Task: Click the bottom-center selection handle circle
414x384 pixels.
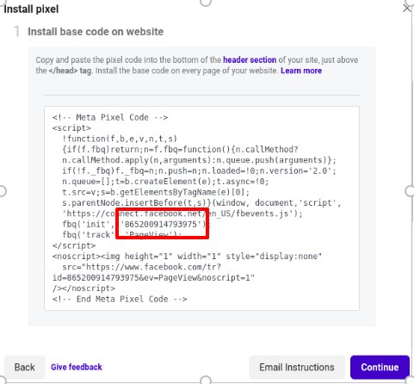Action: coord(206,381)
